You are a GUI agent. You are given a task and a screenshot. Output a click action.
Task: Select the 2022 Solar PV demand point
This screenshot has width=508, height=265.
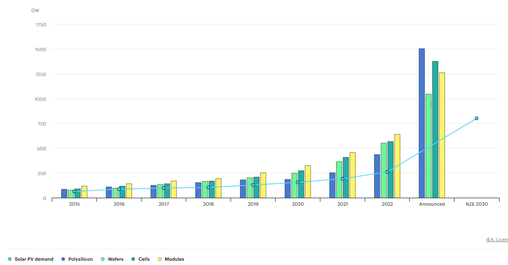[x=387, y=172]
